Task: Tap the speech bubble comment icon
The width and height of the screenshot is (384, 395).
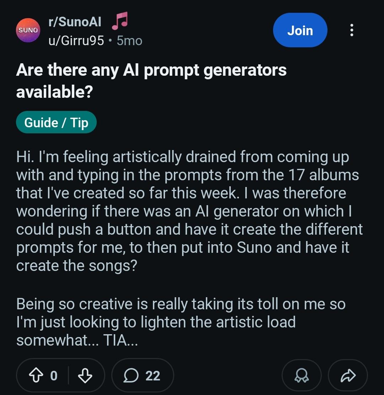Action: click(130, 376)
